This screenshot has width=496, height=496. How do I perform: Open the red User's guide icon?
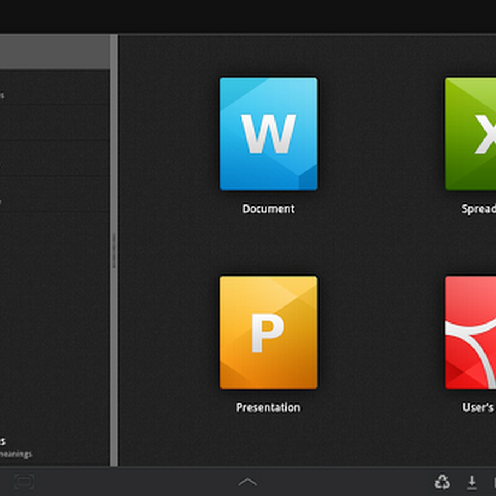pos(471,332)
